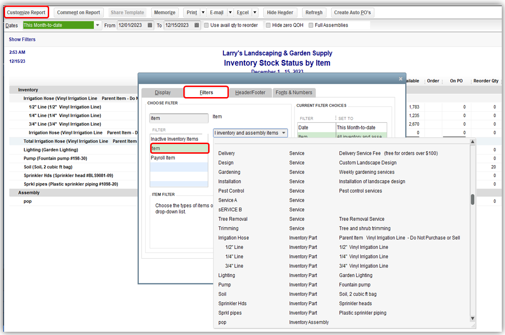Open the E-mail dropdown arrow
Image resolution: width=505 pixels, height=335 pixels.
[230, 12]
